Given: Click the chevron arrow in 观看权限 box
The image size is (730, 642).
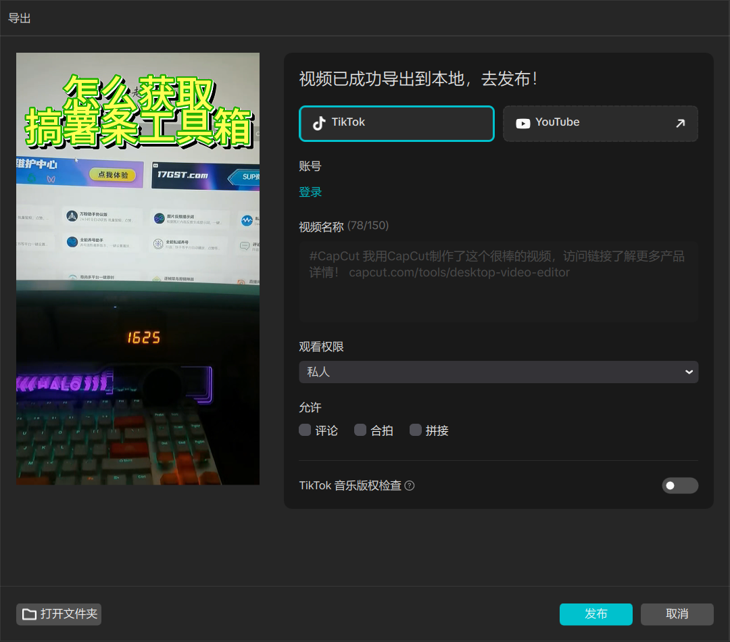Looking at the screenshot, I should pos(689,372).
